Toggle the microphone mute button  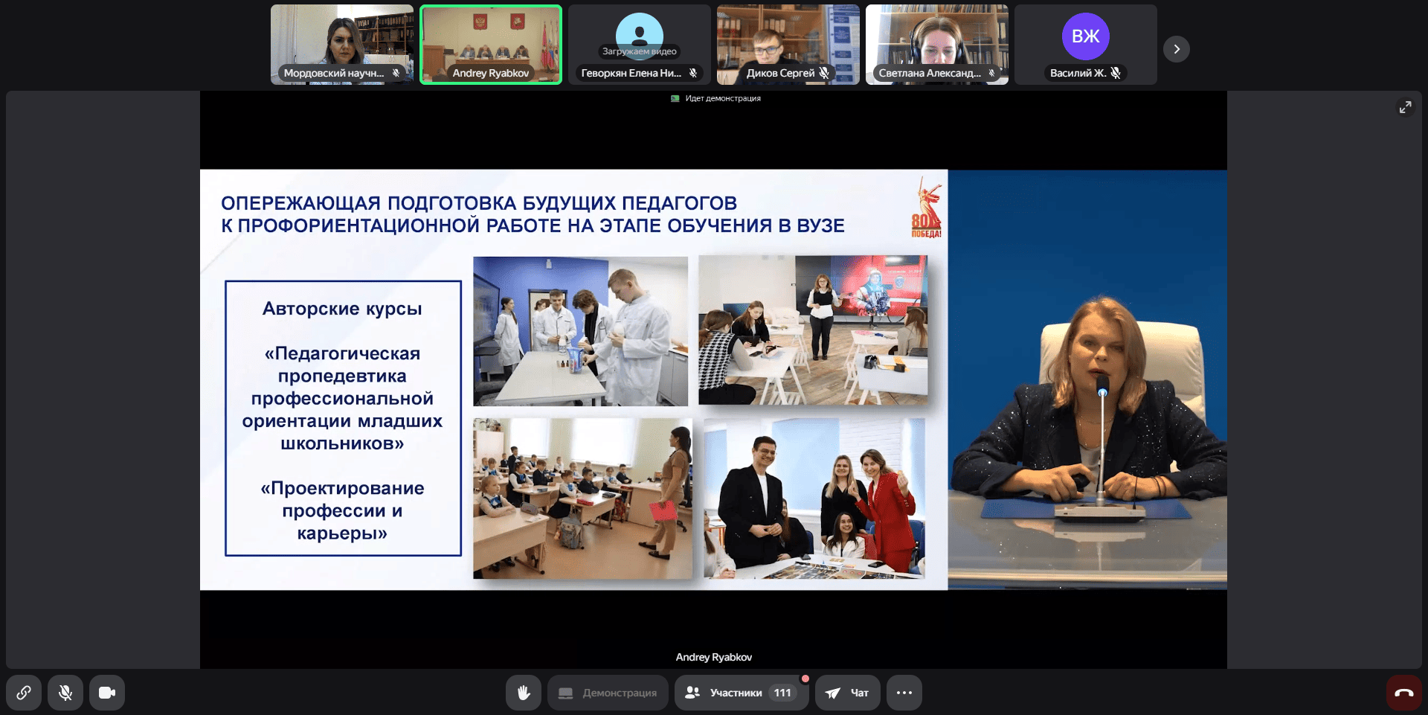pyautogui.click(x=65, y=693)
